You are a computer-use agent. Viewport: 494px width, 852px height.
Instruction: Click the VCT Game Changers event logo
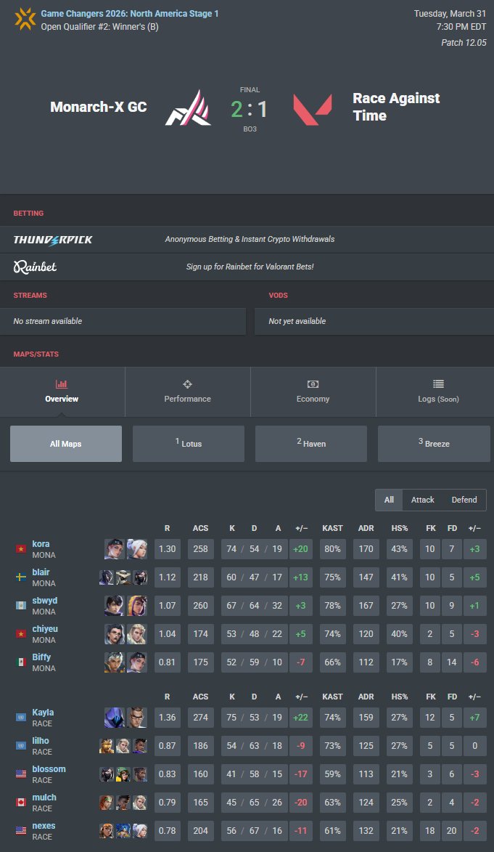25,19
